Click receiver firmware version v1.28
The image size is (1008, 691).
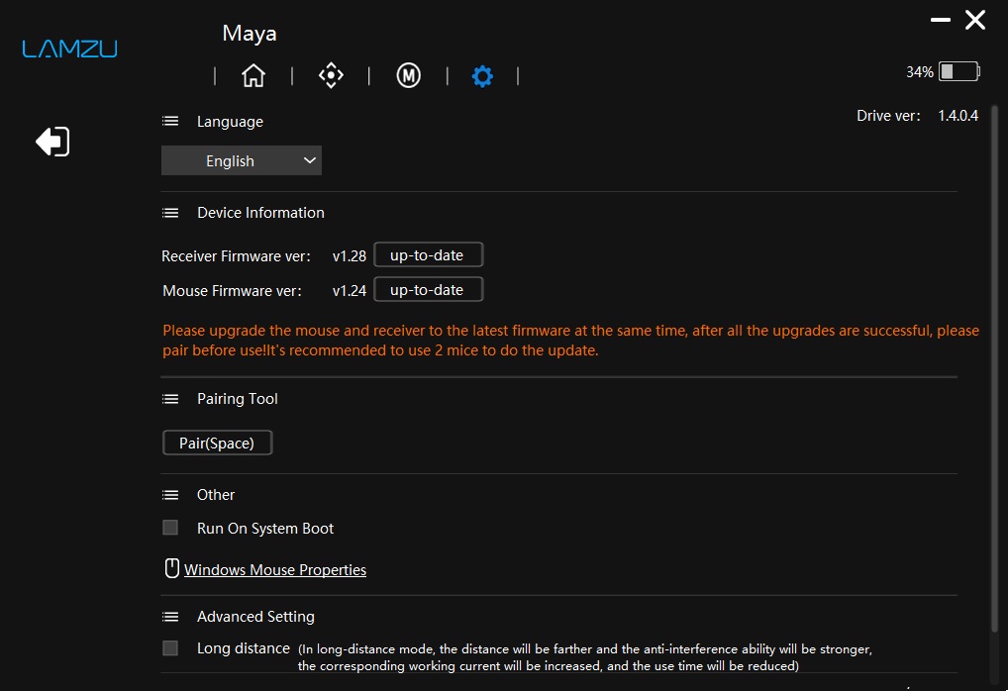click(x=350, y=255)
